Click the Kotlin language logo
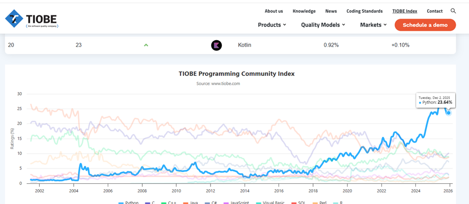 click(x=216, y=45)
